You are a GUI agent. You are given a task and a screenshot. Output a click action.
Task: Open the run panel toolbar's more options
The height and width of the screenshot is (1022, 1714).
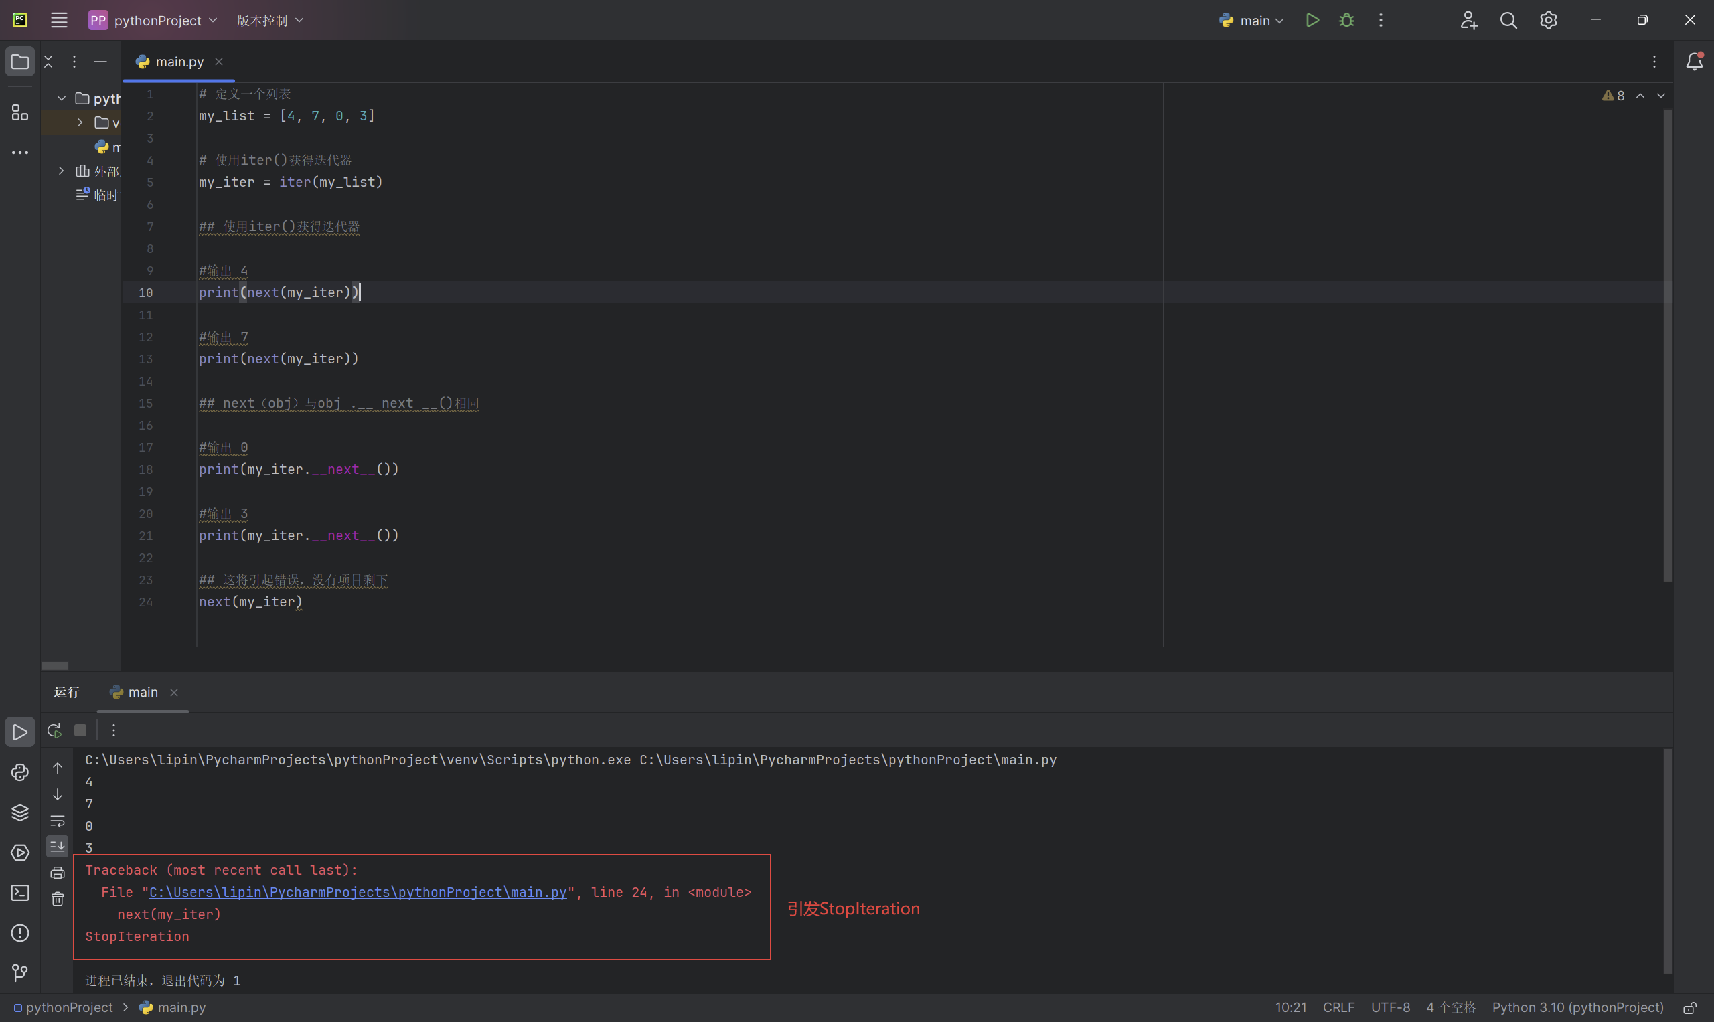114,730
